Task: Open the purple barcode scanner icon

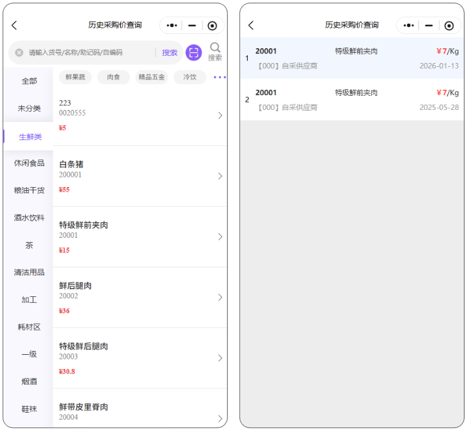Action: point(193,53)
